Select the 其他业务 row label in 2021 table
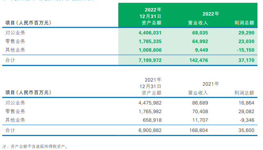Image resolution: width=263 pixels, height=150 pixels. pyautogui.click(x=15, y=120)
